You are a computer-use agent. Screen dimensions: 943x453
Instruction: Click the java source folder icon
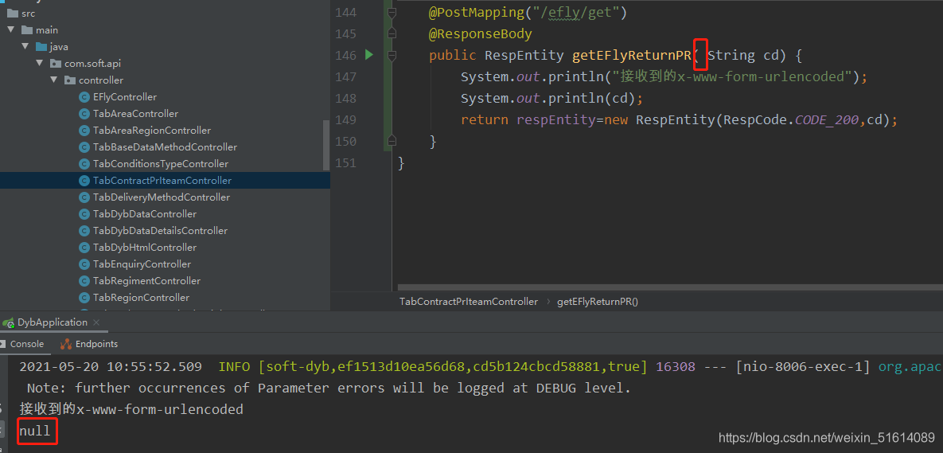(41, 46)
